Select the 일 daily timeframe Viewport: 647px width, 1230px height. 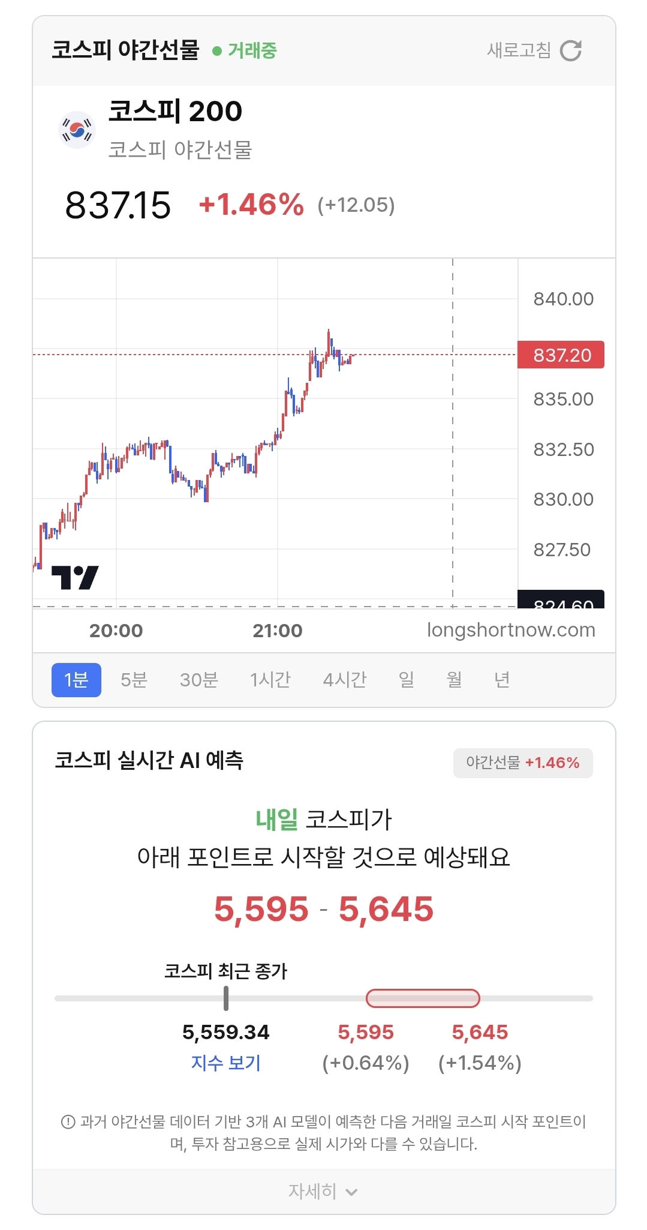407,680
